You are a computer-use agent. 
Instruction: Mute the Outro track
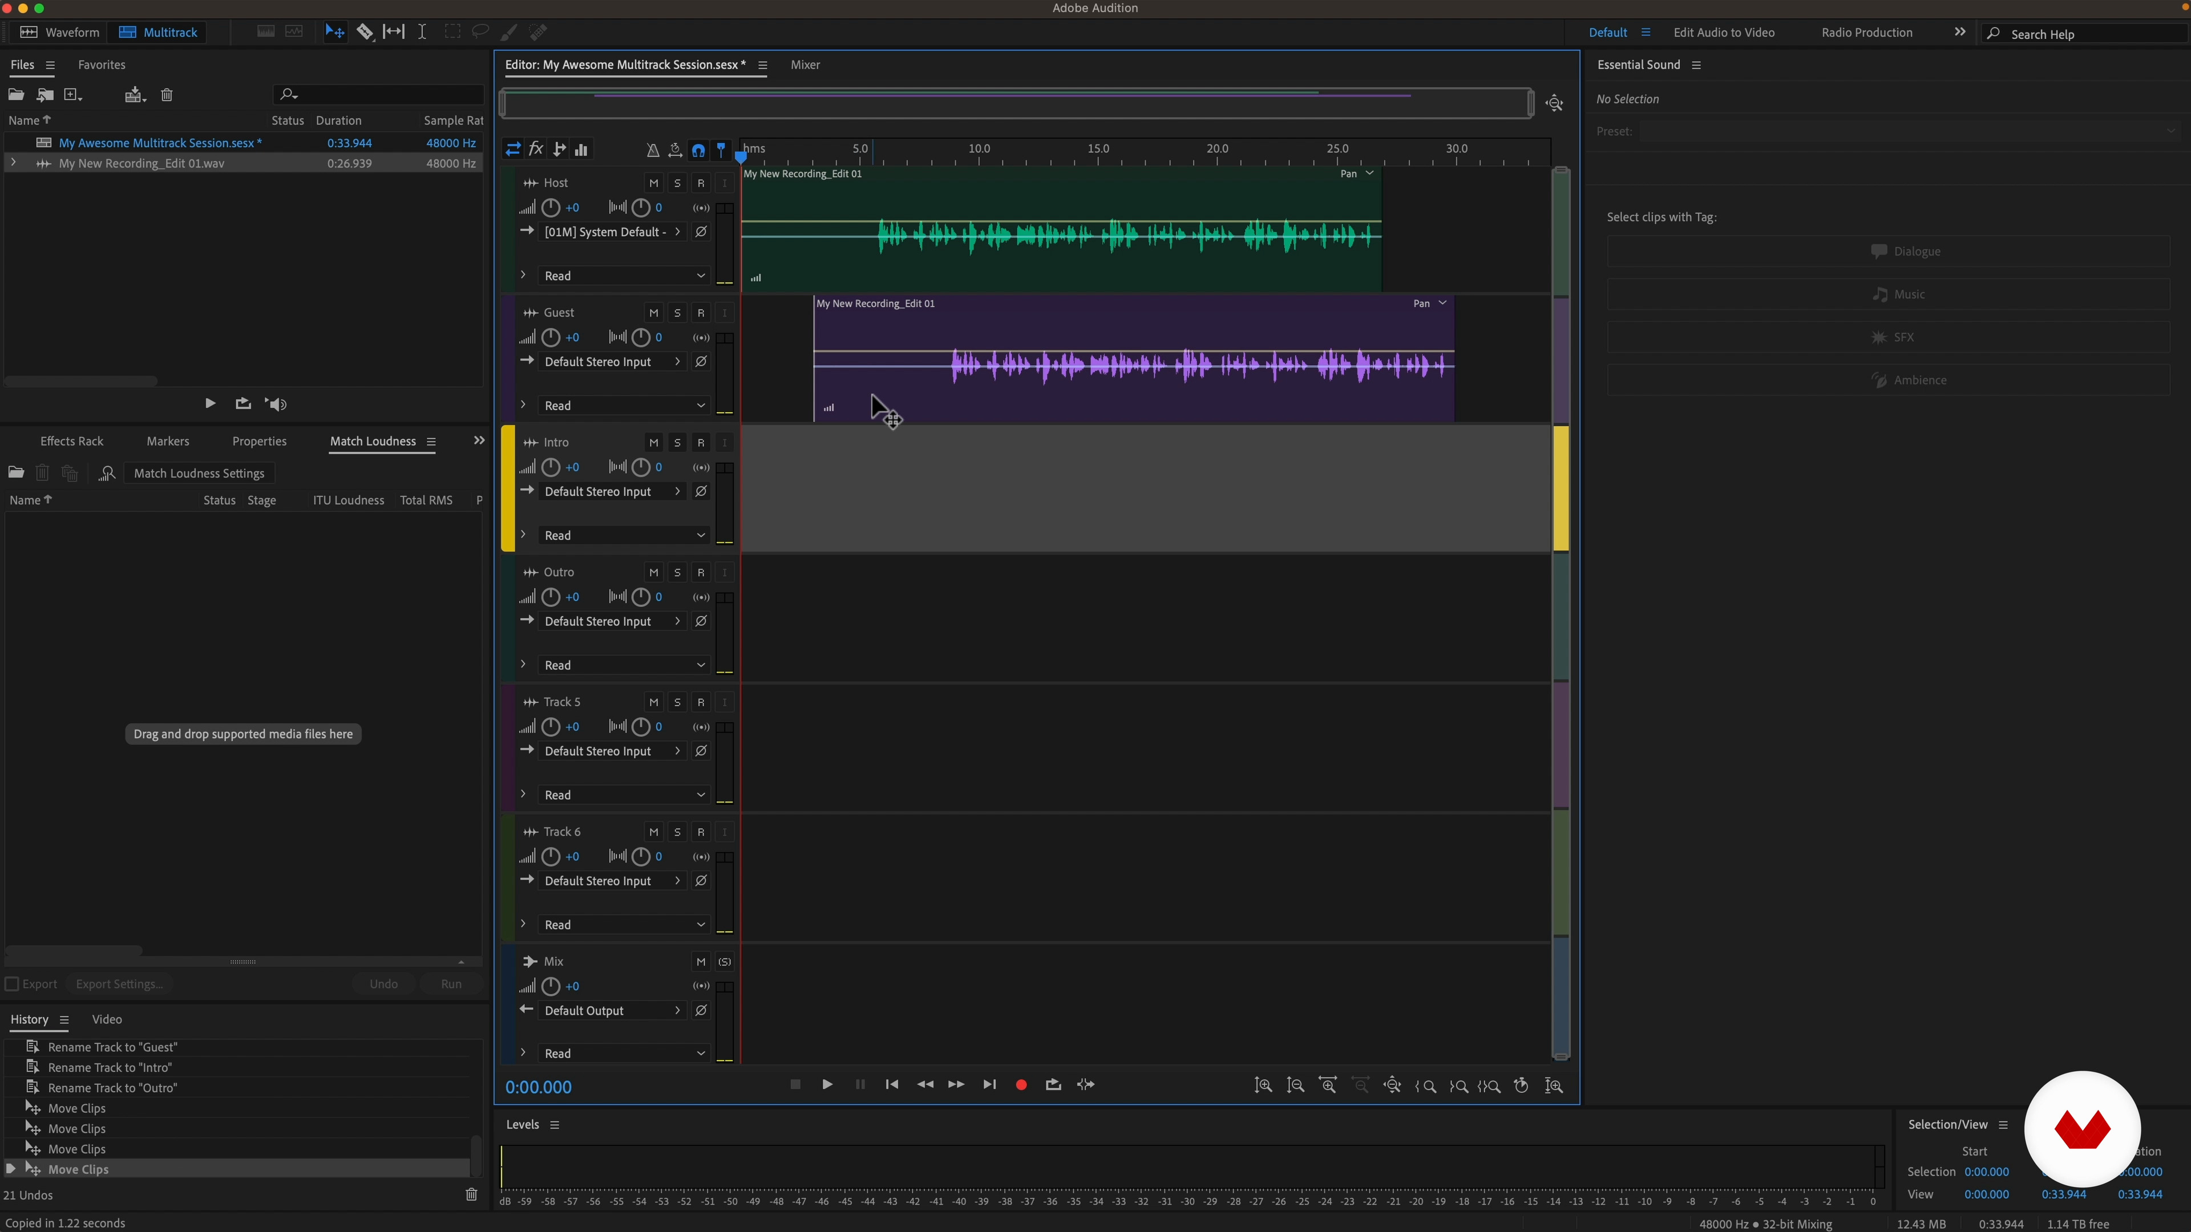[x=653, y=573]
